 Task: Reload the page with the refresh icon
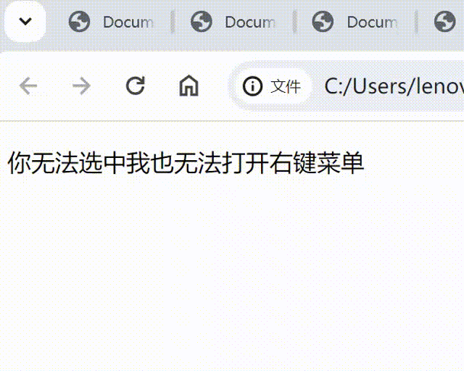click(136, 86)
